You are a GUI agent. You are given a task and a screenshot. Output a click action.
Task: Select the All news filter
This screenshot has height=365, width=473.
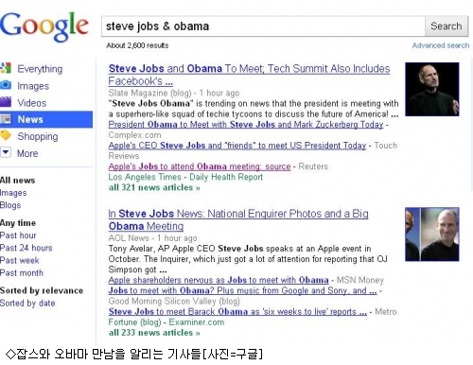coord(17,181)
